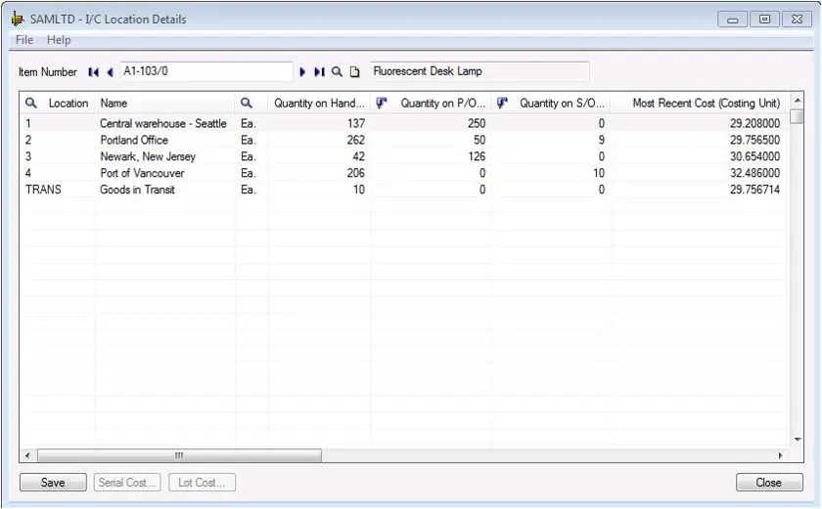Go to the first item record
The image size is (822, 509).
93,71
